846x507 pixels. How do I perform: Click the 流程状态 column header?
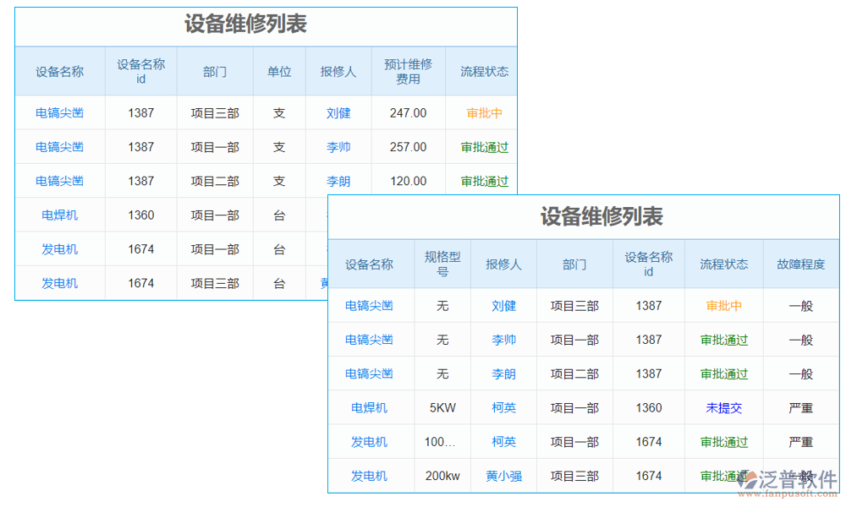(723, 264)
